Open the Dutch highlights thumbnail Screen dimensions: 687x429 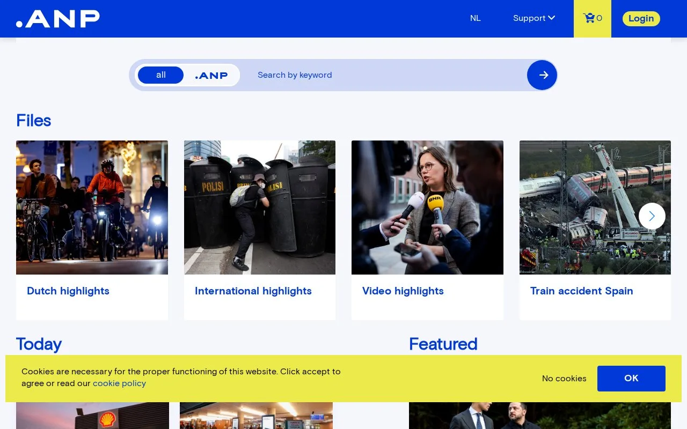pos(92,208)
